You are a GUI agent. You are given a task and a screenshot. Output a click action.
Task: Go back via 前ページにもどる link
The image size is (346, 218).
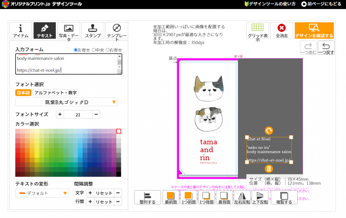(321, 4)
